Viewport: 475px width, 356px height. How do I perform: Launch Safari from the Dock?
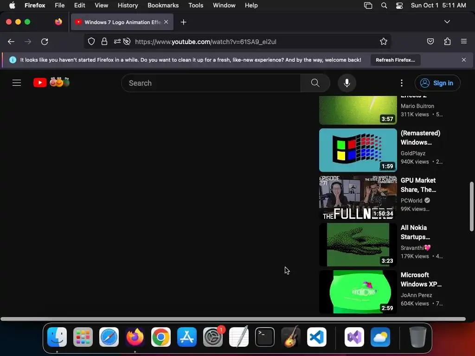pos(109,337)
